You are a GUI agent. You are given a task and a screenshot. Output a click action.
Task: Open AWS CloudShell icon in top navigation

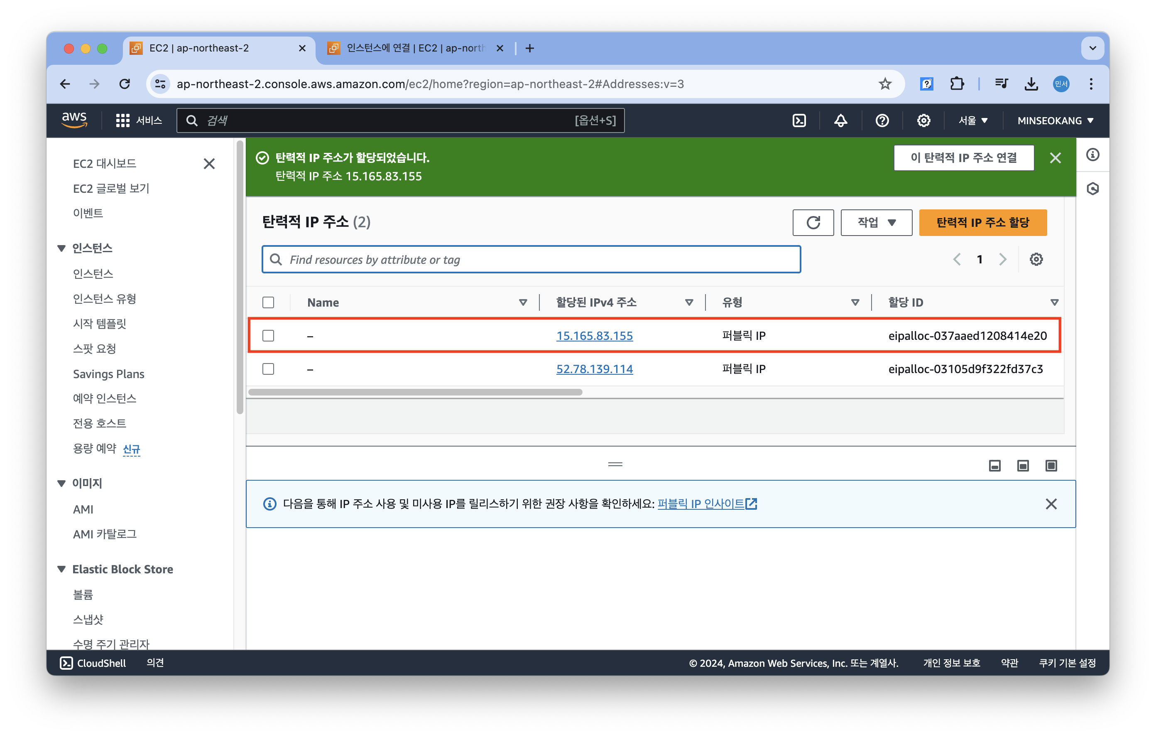tap(799, 120)
